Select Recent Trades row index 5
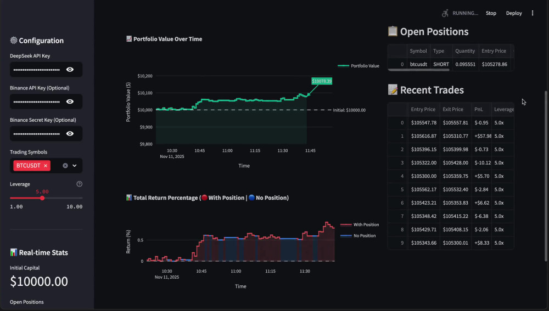The width and height of the screenshot is (549, 311). point(398,190)
